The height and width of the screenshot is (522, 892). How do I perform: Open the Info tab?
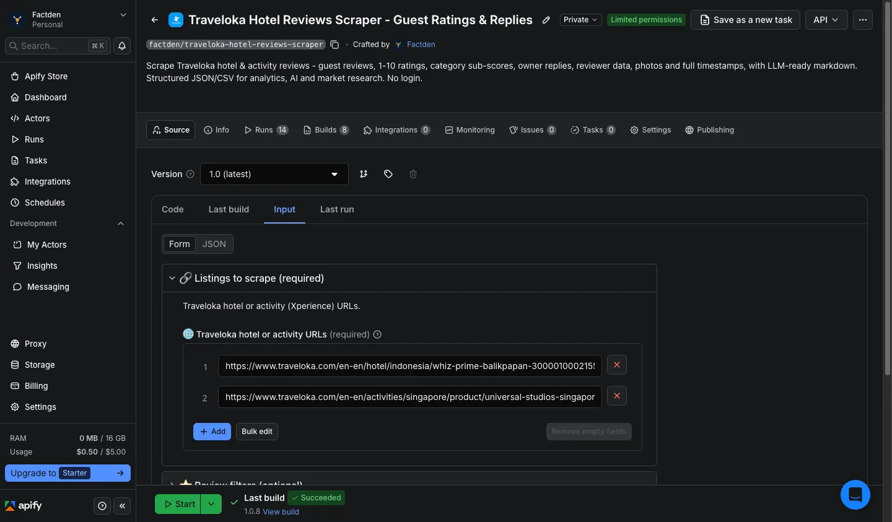pos(217,130)
